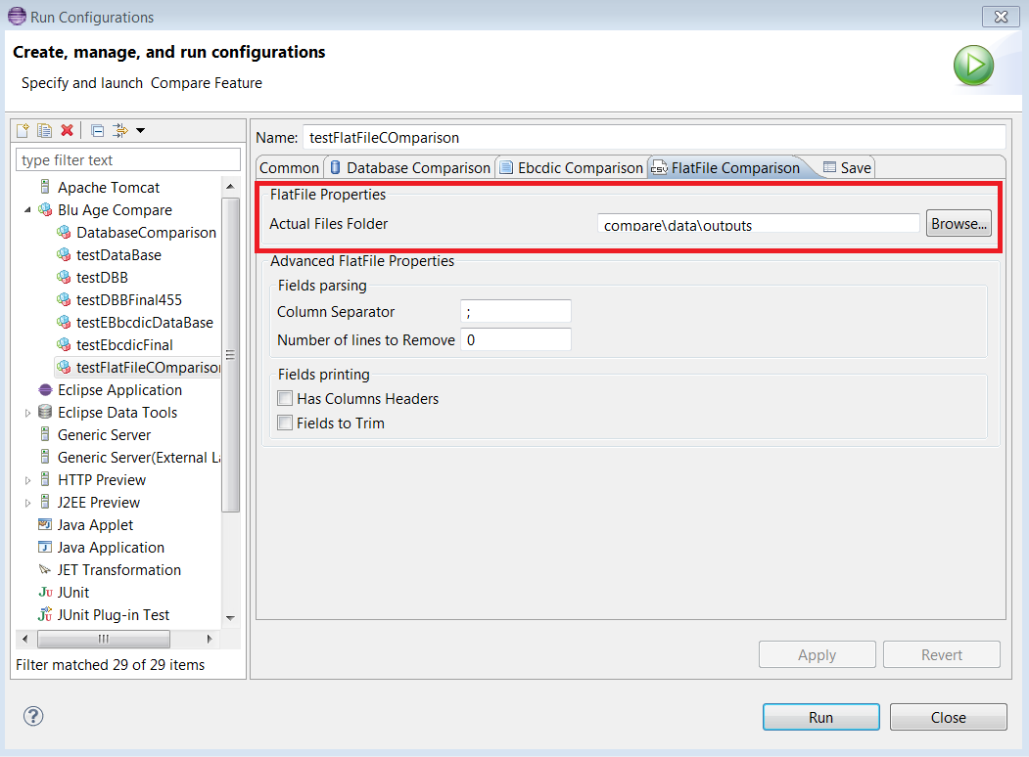Viewport: 1029px width, 757px height.
Task: Switch to the Save tab
Action: (847, 168)
